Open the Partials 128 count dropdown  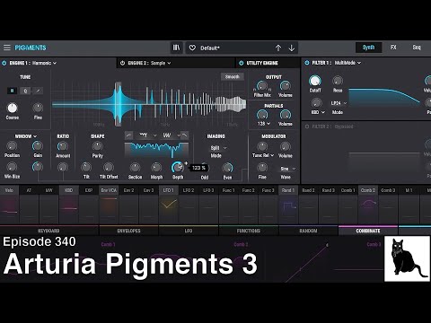(264, 124)
